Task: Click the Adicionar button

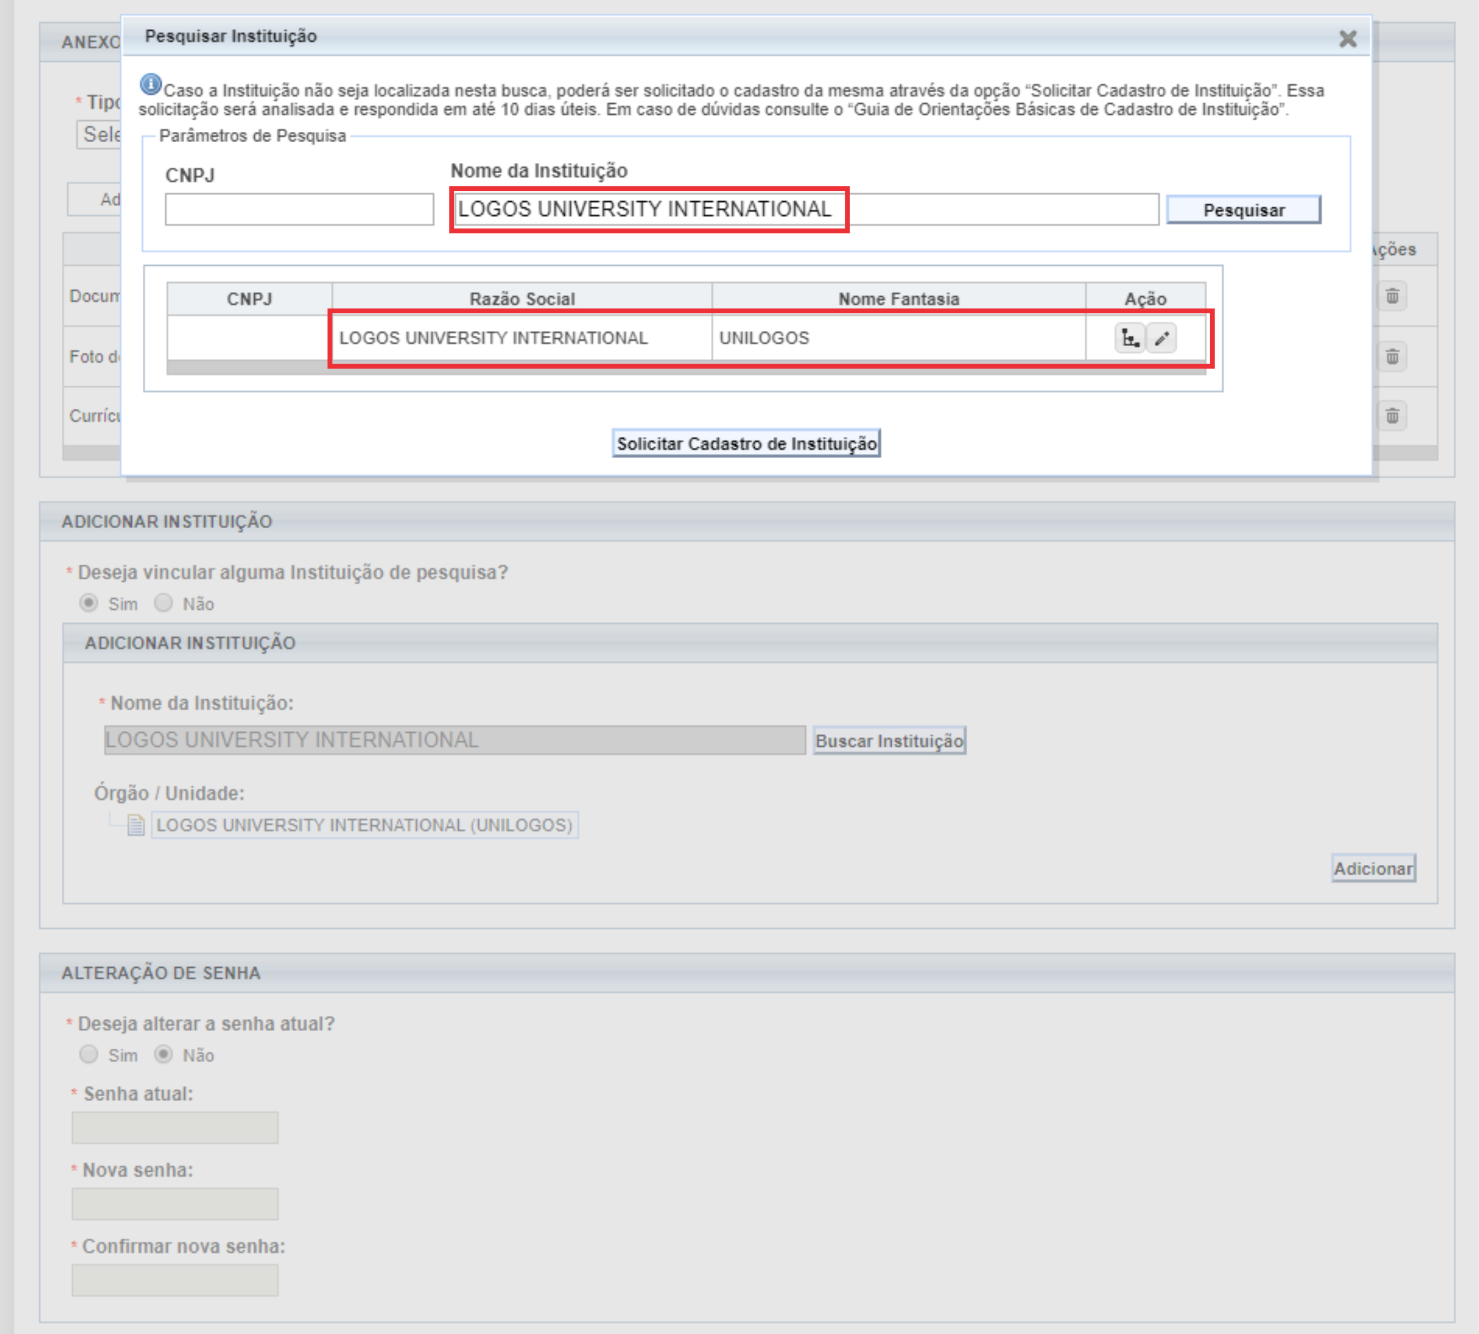Action: 1373,869
